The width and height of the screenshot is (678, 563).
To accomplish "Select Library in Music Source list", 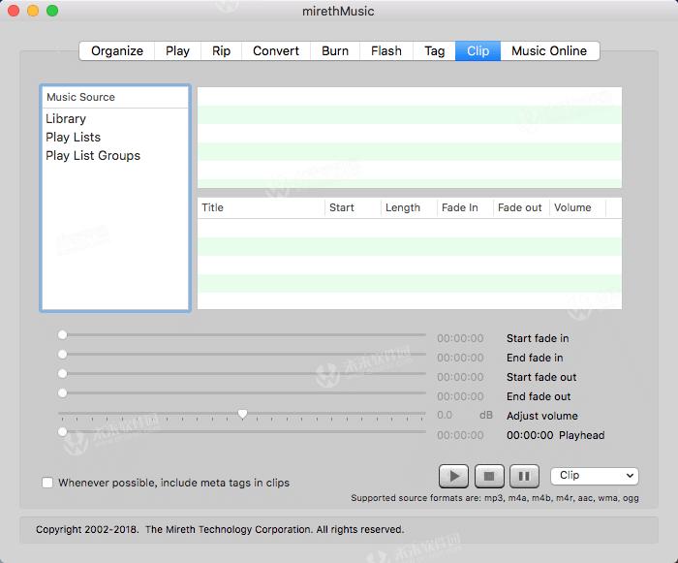I will coord(66,119).
